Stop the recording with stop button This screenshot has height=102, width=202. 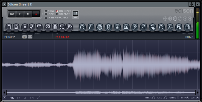point(28,14)
